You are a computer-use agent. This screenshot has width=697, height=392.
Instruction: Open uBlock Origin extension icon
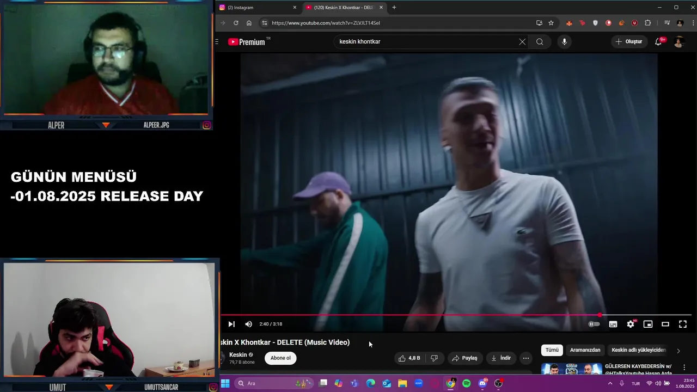[x=634, y=23]
